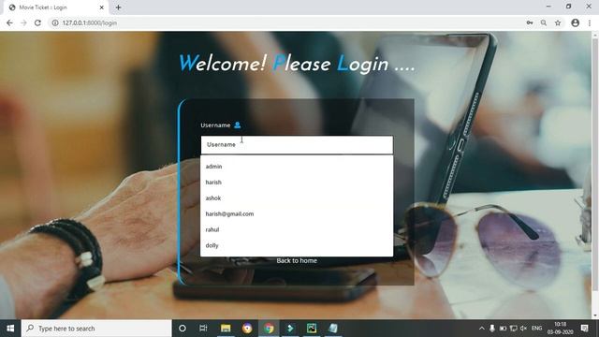This screenshot has height=337, width=599.
Task: Choose 'rahul' from the suggestions
Action: 297,229
